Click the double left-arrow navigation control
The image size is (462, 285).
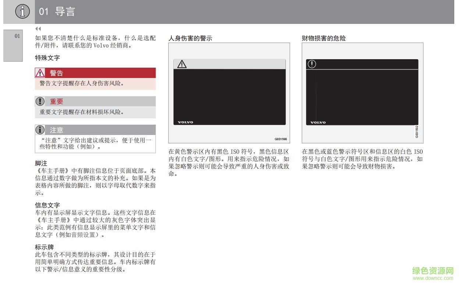pyautogui.click(x=38, y=28)
